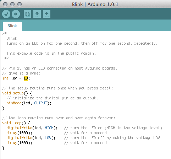Select the Blink sketch tab
The height and width of the screenshot is (159, 171).
[x=12, y=26]
